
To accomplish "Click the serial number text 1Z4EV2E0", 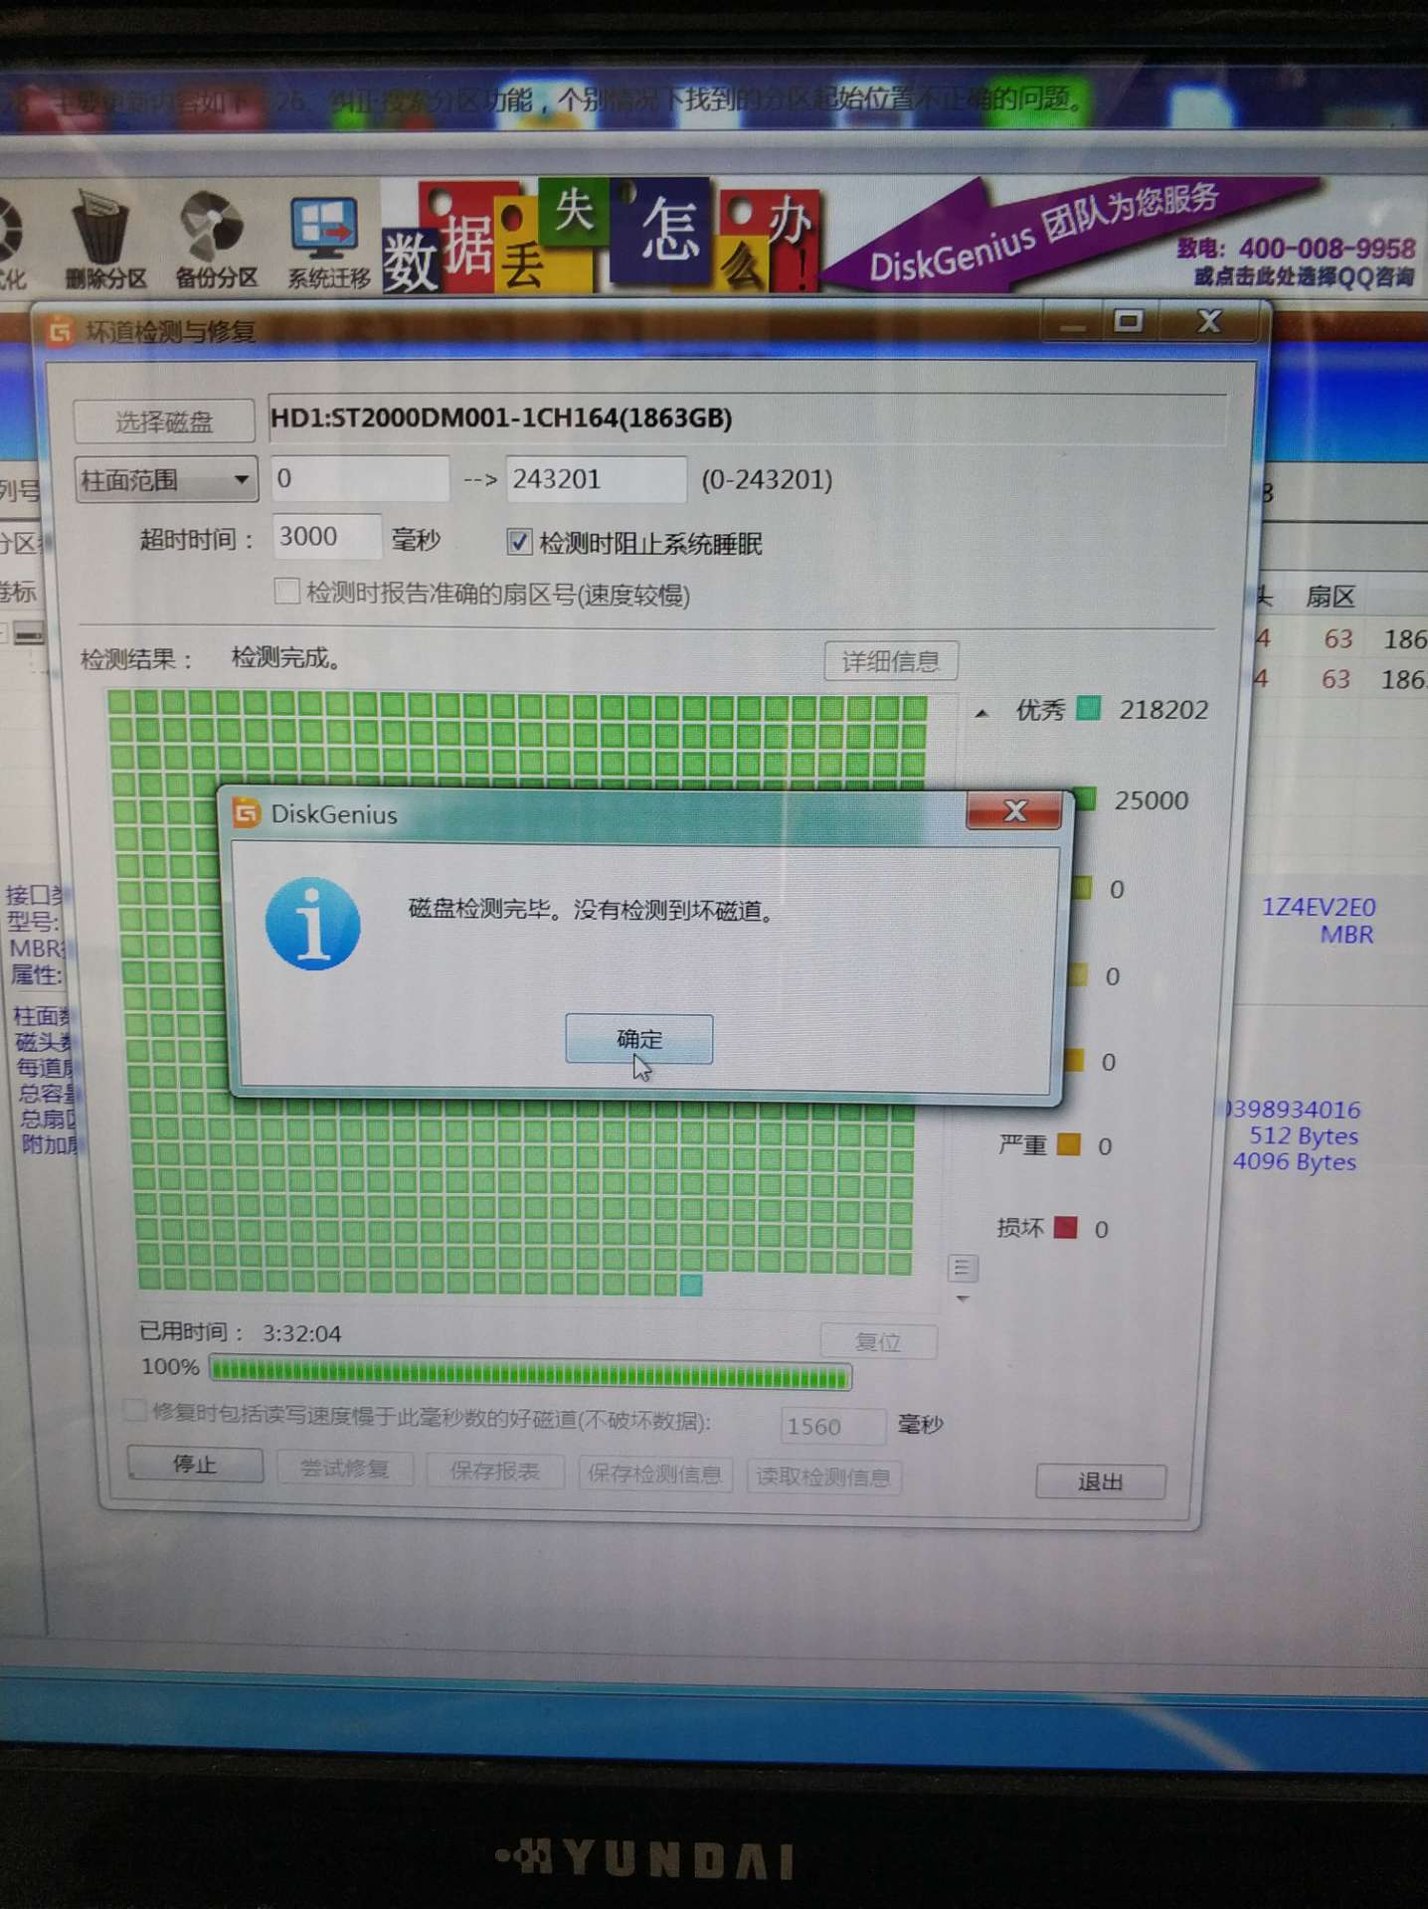I will pyautogui.click(x=1319, y=907).
